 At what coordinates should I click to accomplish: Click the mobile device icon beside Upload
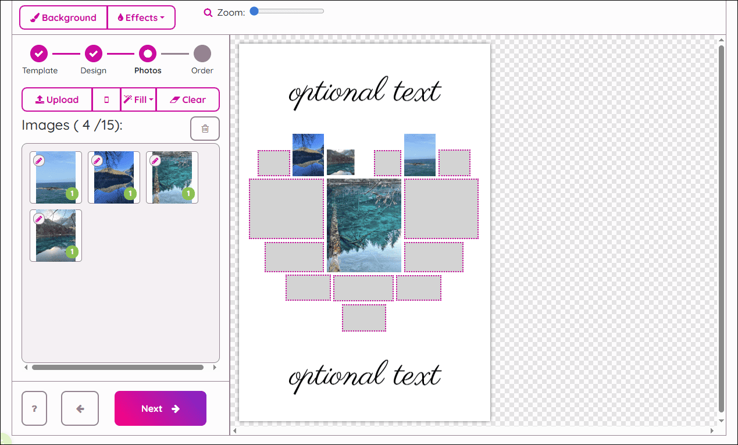pyautogui.click(x=106, y=99)
